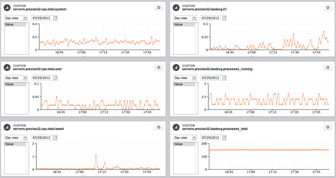Open gear settings for loadavg.01 widget
The height and width of the screenshot is (178, 336).
[x=328, y=7]
